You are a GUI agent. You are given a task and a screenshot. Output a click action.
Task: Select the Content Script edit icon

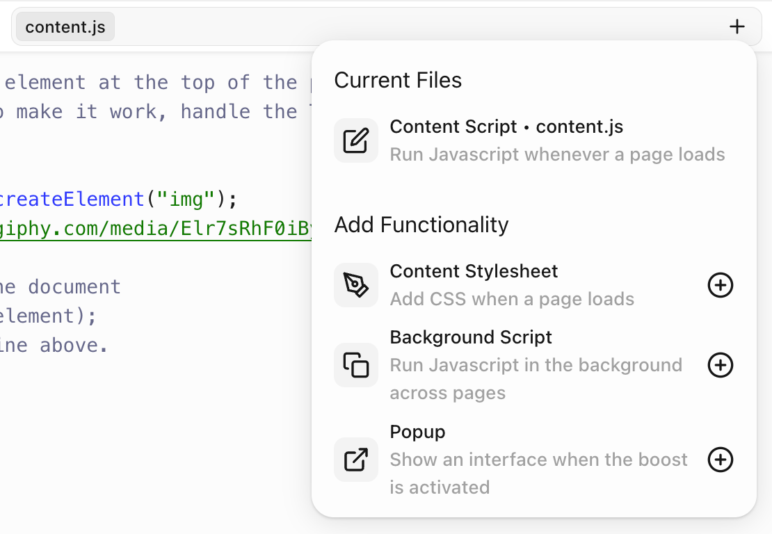(x=356, y=140)
